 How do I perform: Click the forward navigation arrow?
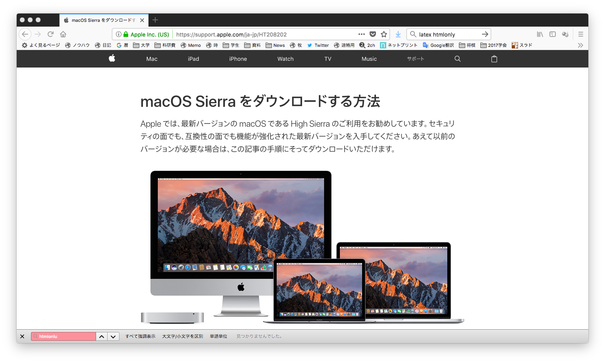(38, 34)
